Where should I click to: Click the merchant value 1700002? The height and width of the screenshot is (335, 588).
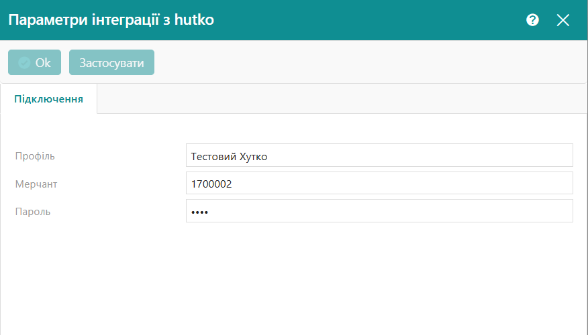[211, 184]
